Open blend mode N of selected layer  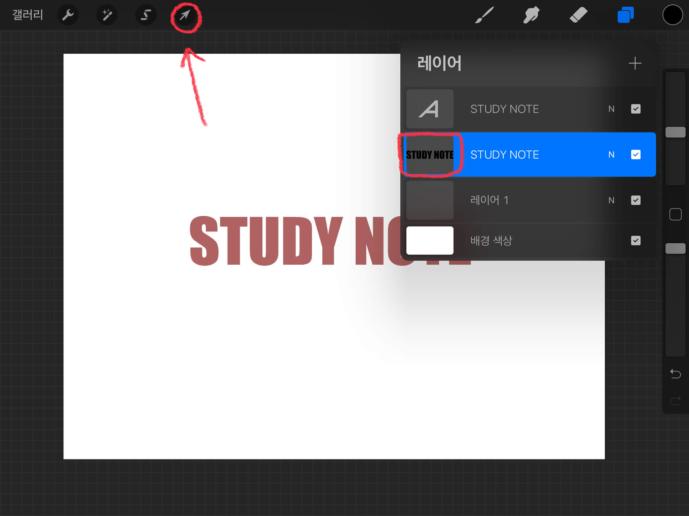[611, 155]
